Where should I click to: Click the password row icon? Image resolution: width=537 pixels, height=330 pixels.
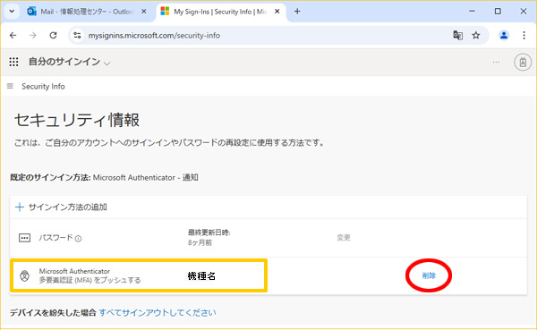point(24,238)
